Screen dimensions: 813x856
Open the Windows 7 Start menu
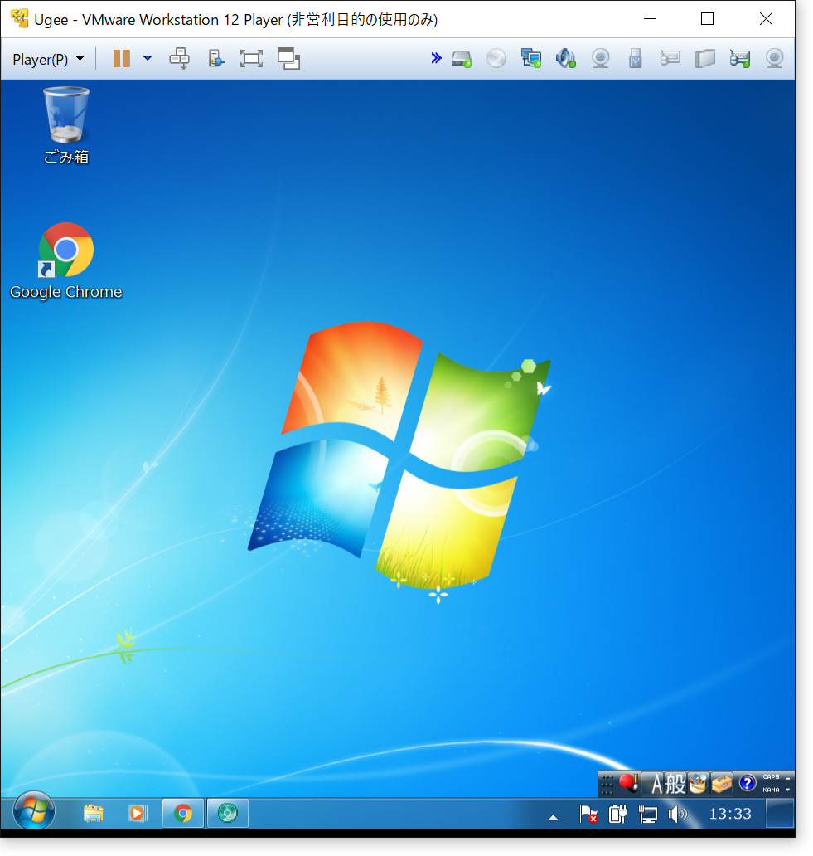pos(34,812)
